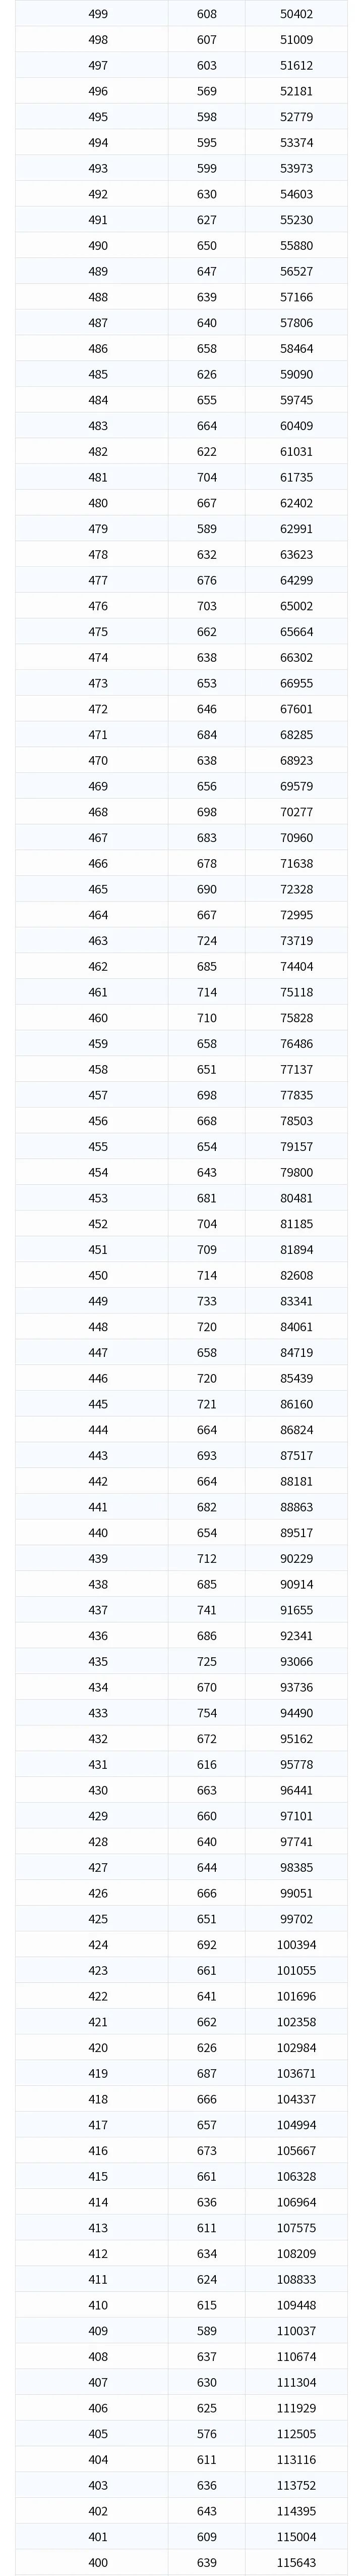Viewport: 363px width, 2576px height.
Task: Click the score 475 cell
Action: [x=98, y=632]
